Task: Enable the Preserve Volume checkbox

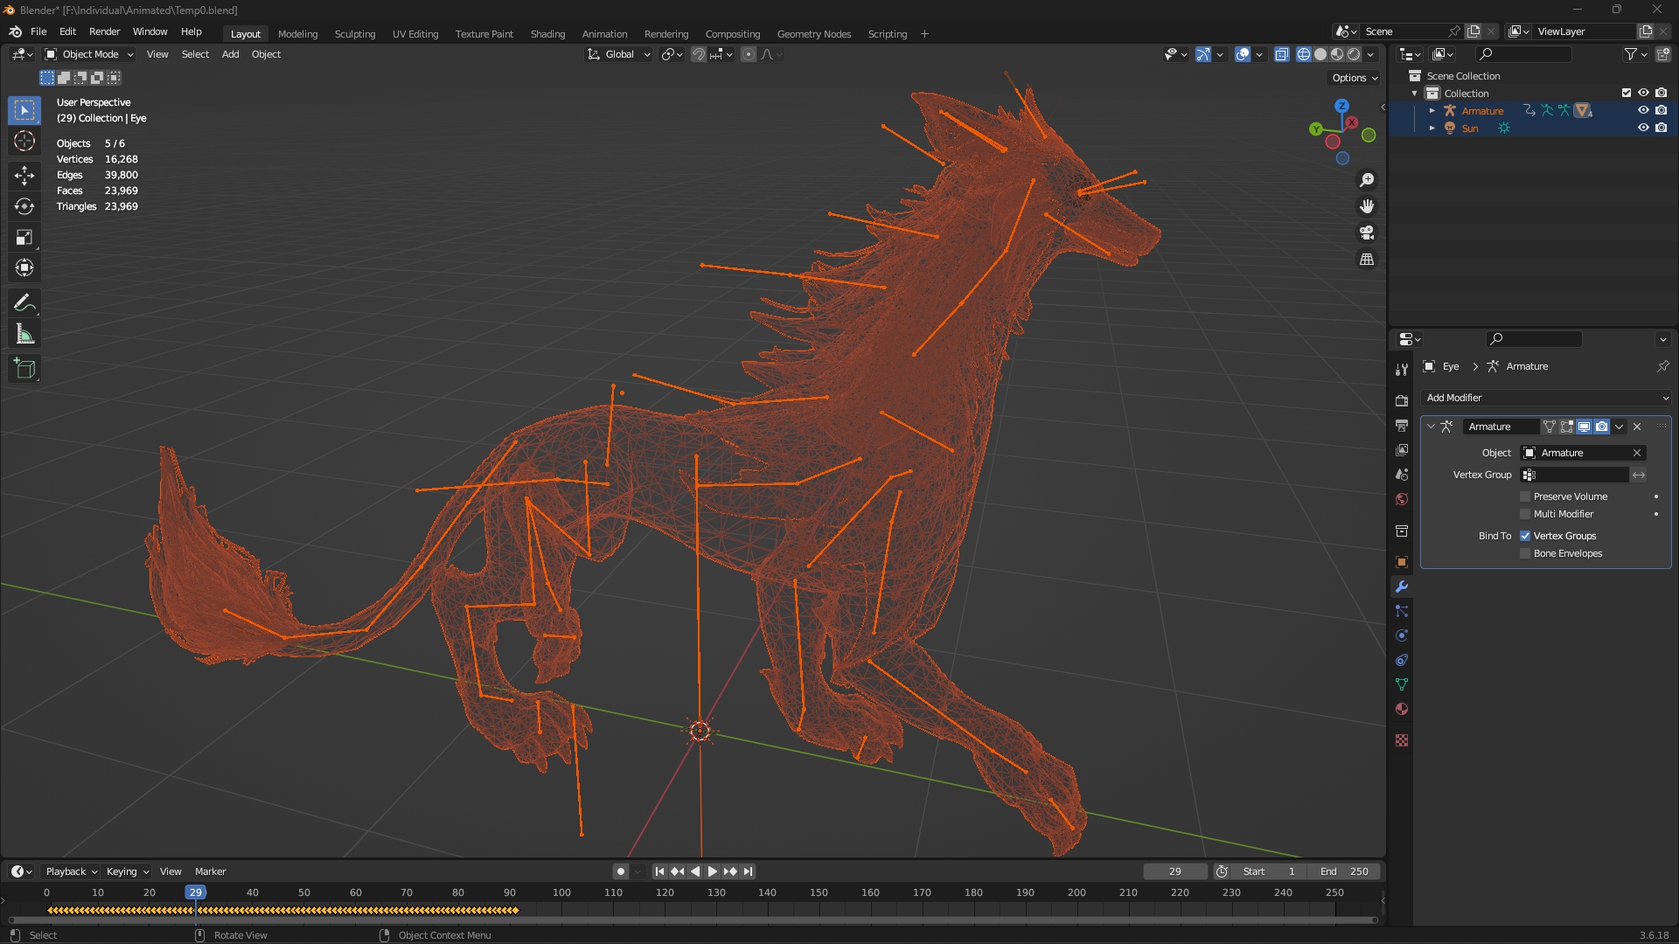Action: 1525,496
